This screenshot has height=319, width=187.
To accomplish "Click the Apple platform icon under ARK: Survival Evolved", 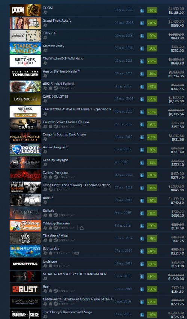I will [50, 88].
